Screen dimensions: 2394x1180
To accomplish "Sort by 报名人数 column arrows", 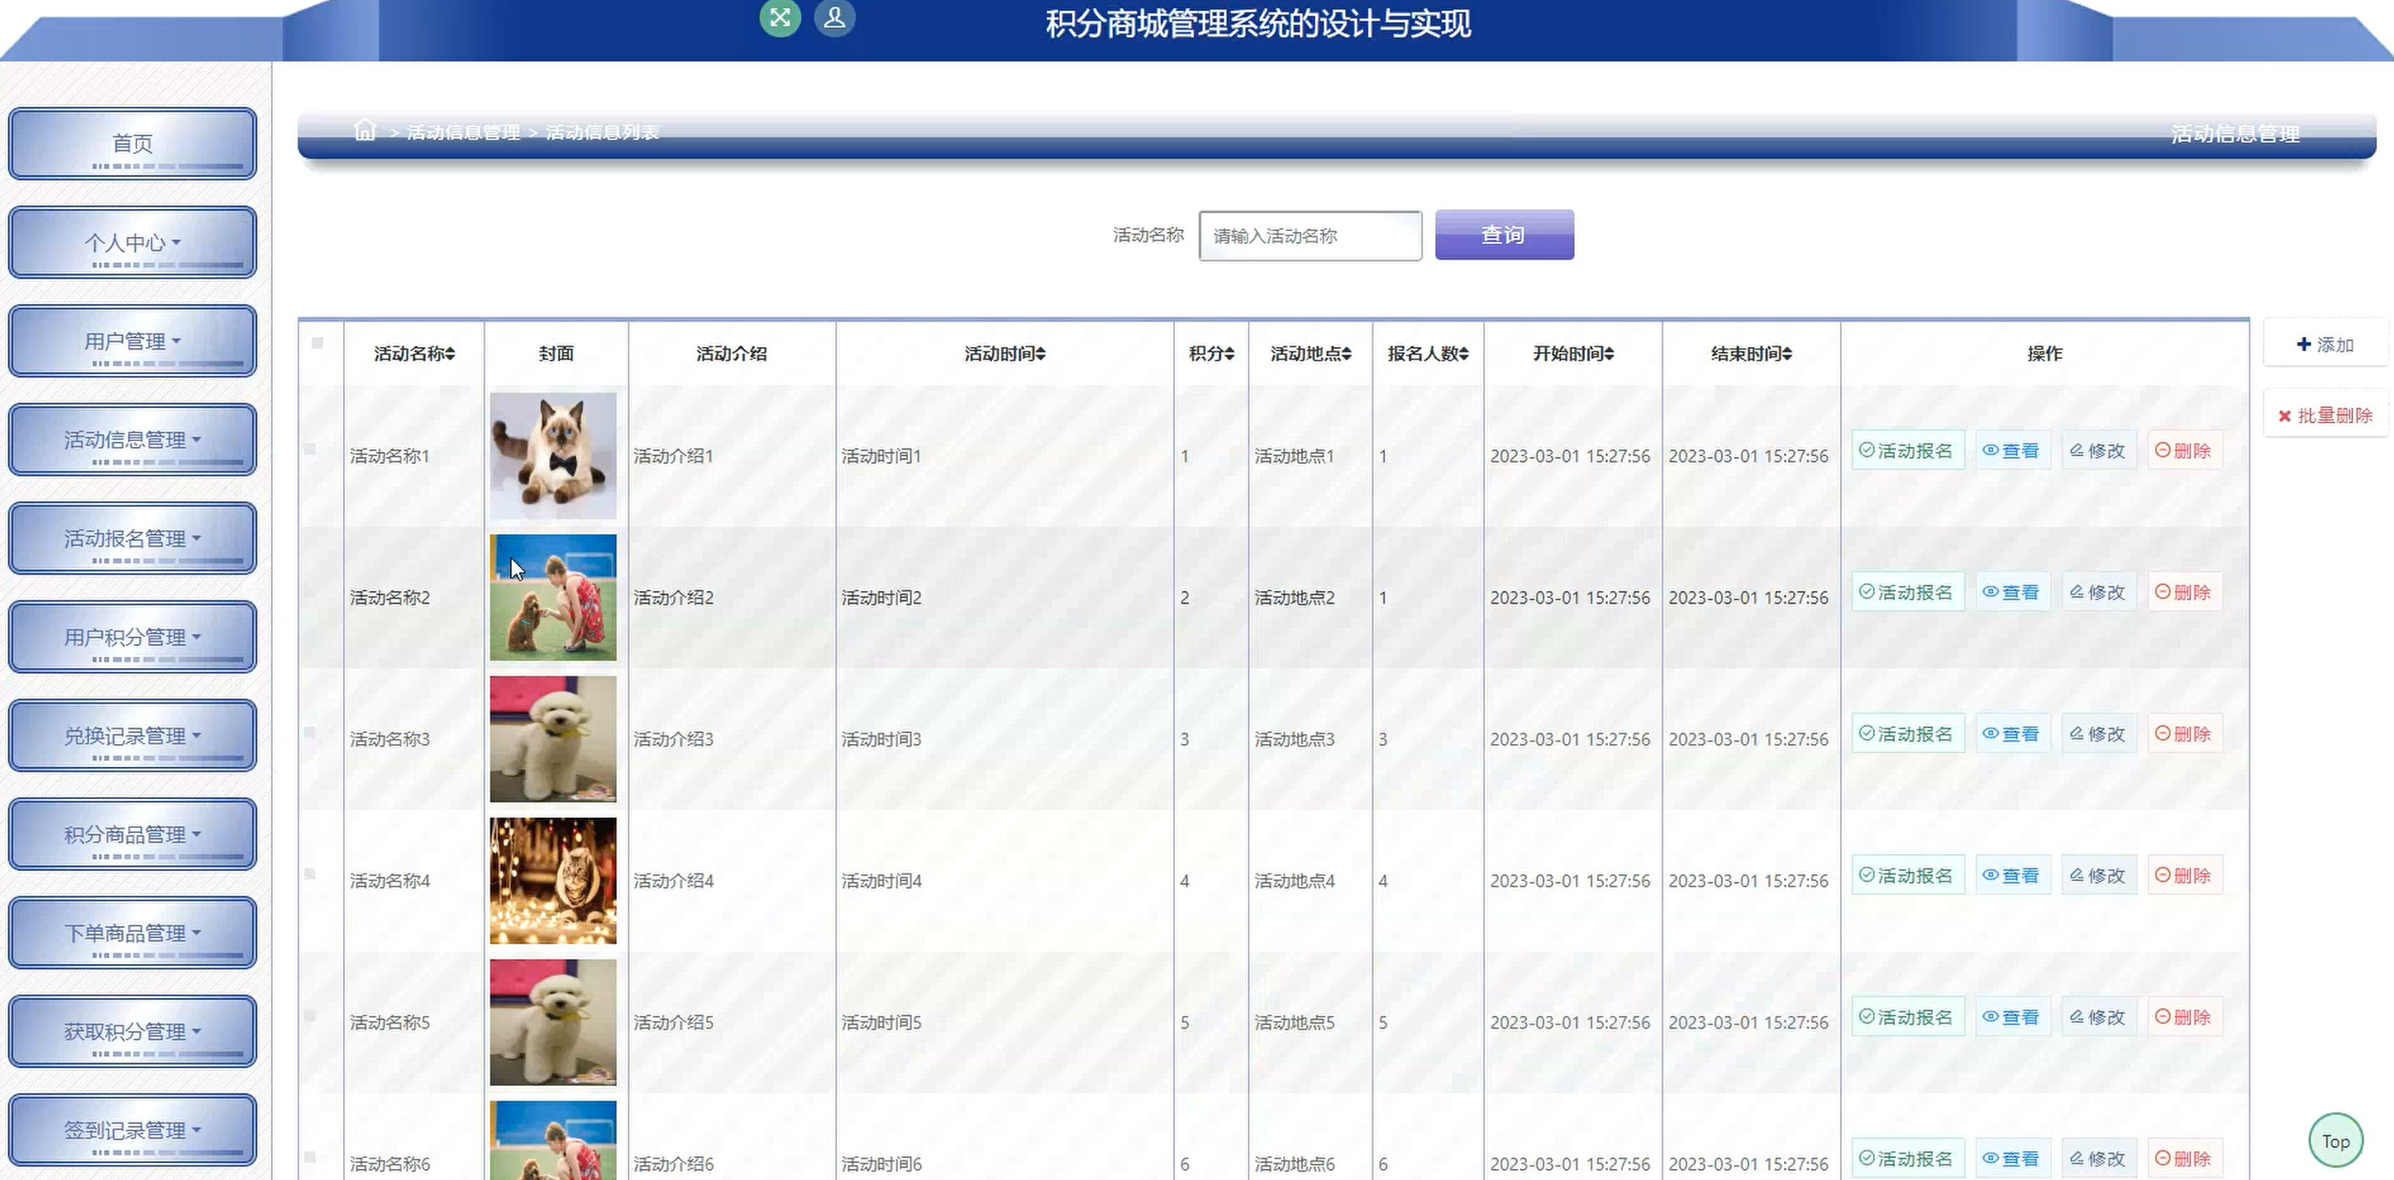I will (1464, 354).
